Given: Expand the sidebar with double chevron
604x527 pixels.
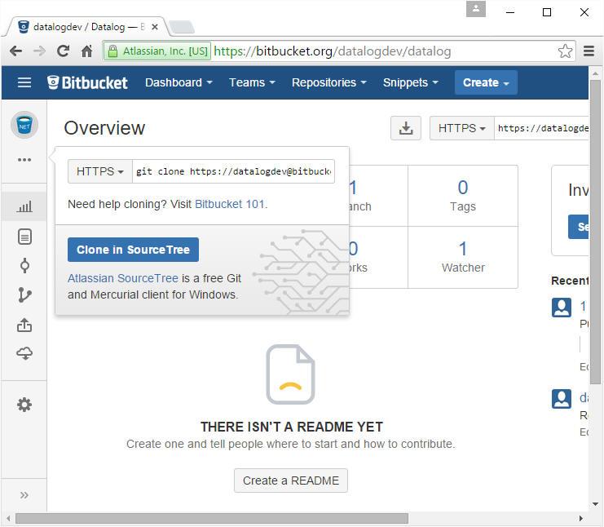Looking at the screenshot, I should pos(24,495).
